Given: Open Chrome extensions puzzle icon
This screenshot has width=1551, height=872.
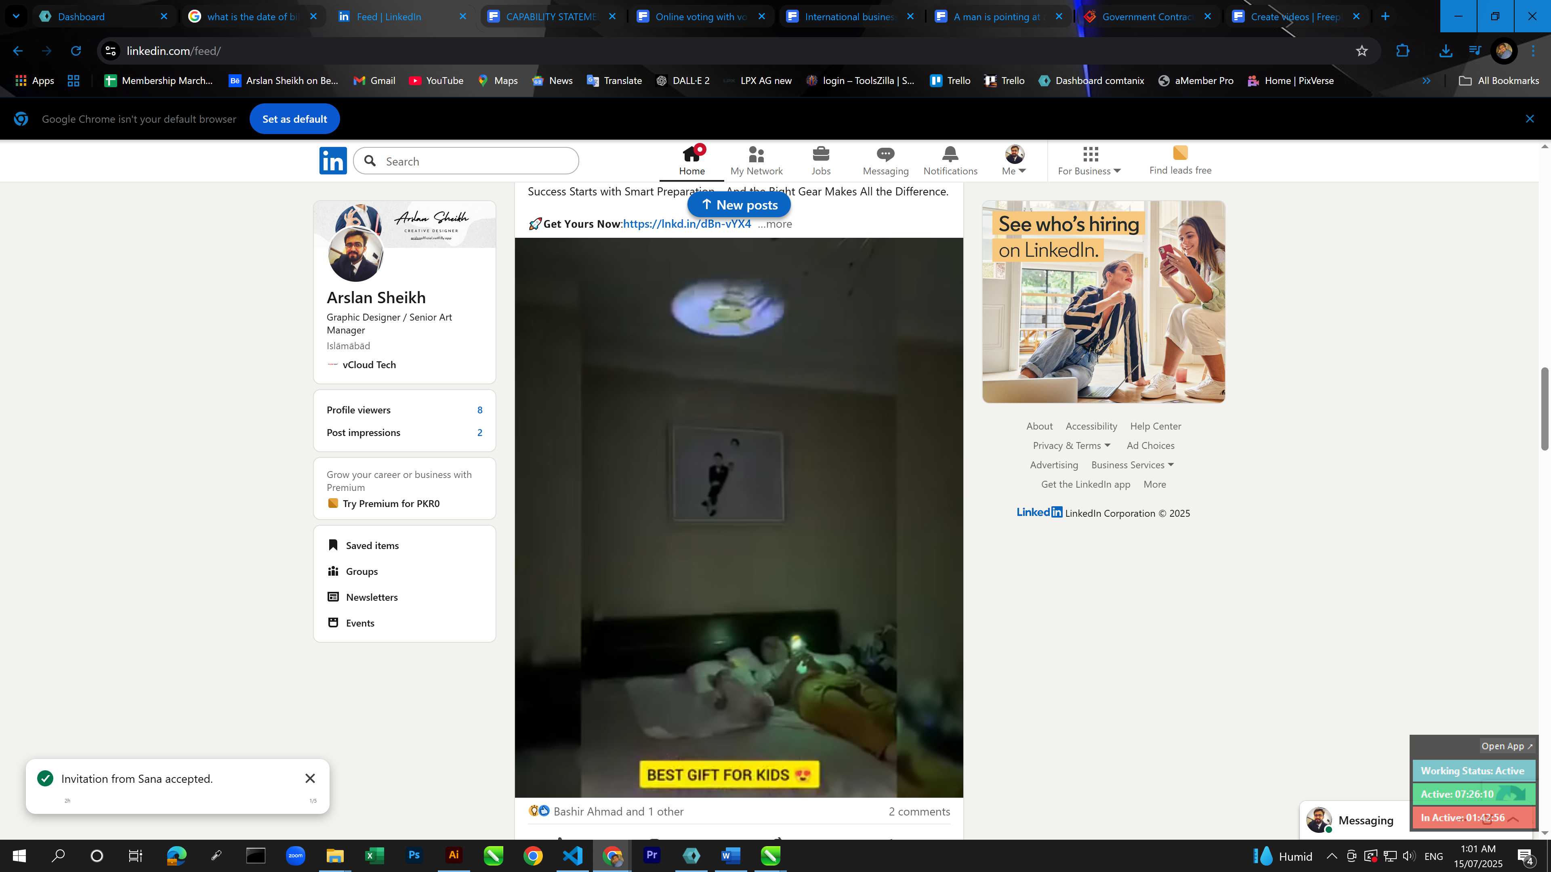Looking at the screenshot, I should tap(1403, 51).
